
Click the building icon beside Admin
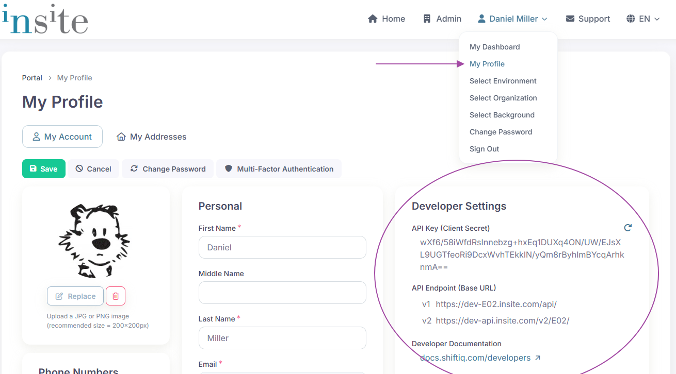[427, 19]
